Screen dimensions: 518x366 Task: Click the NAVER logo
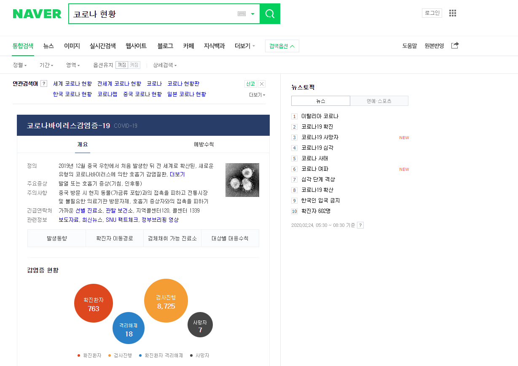[37, 14]
